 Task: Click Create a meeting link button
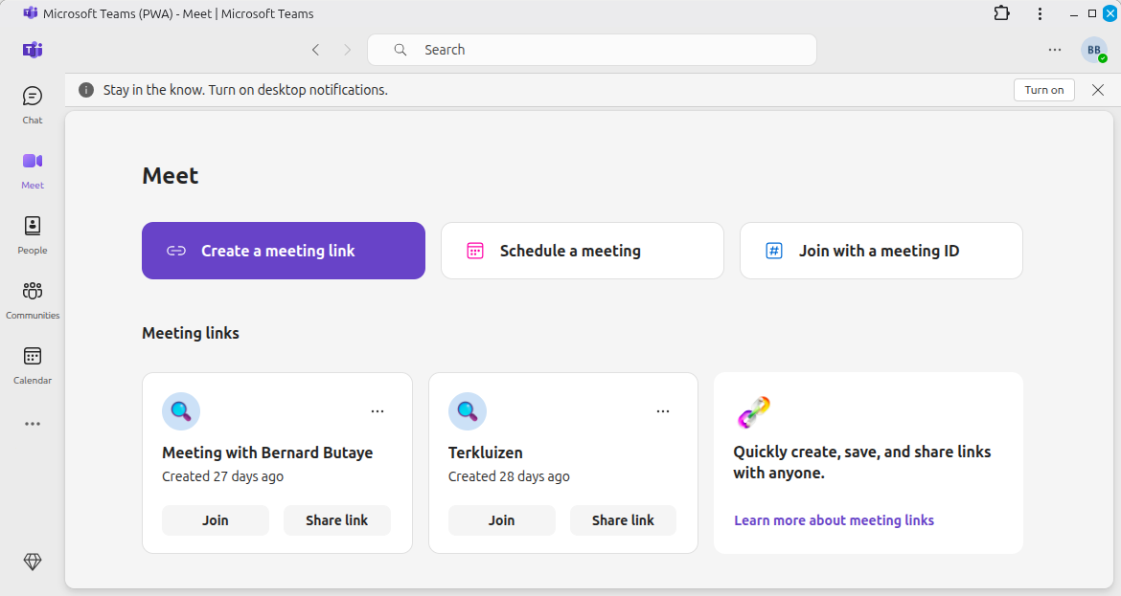283,251
